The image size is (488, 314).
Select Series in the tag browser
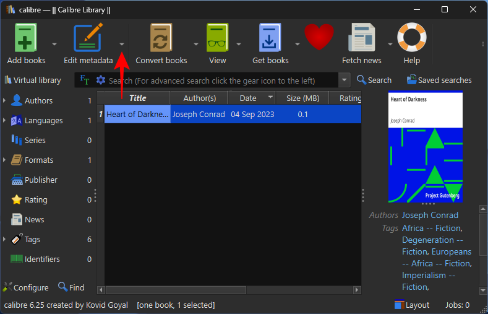[x=35, y=140]
